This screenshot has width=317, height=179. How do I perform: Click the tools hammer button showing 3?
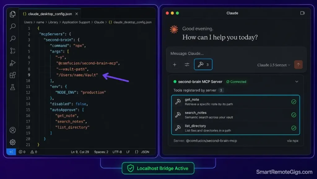tap(203, 65)
